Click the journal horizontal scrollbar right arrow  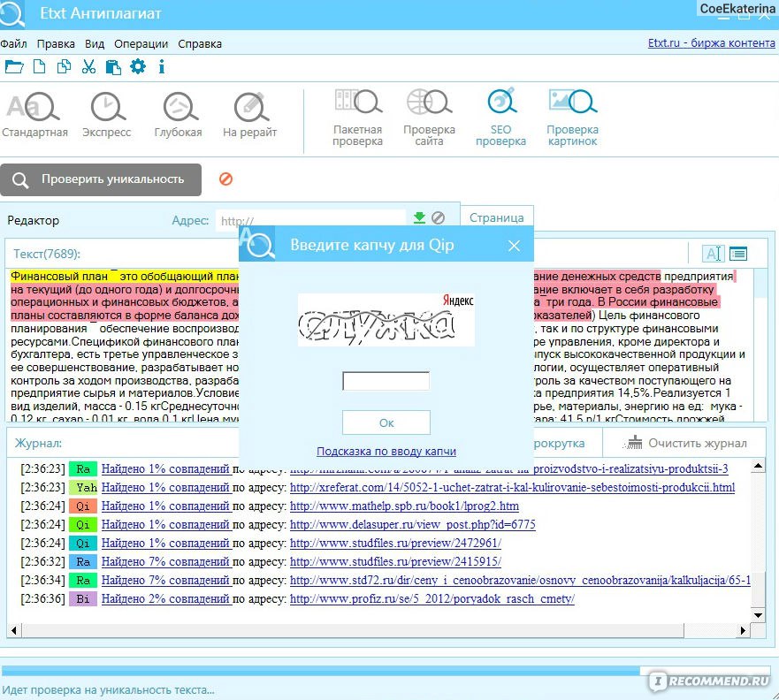coord(744,630)
